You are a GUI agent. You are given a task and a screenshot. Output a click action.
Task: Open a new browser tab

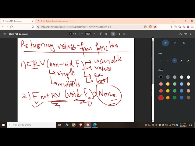pos(73,21)
